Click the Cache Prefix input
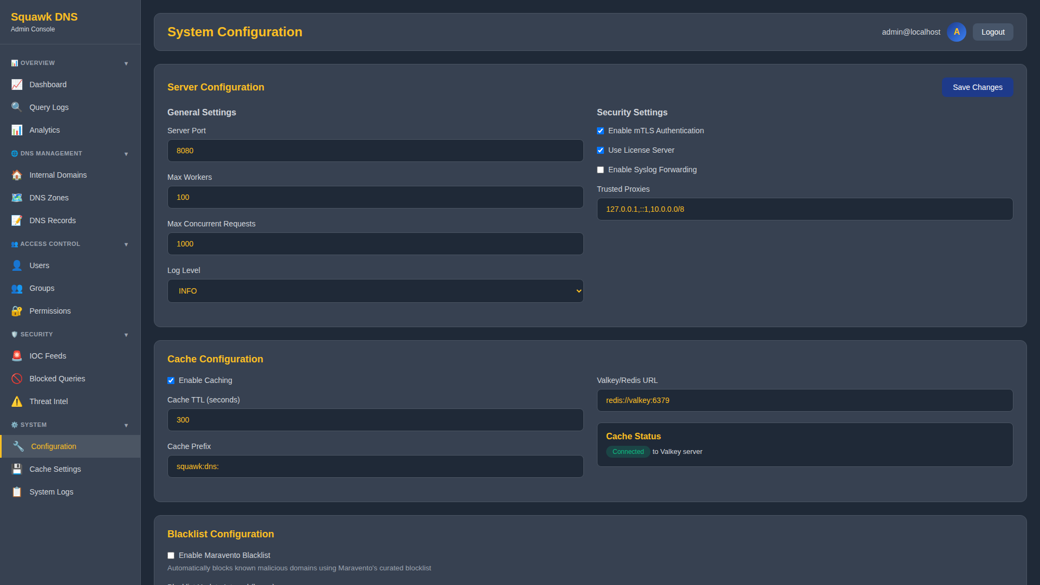Image resolution: width=1040 pixels, height=585 pixels. [x=375, y=466]
